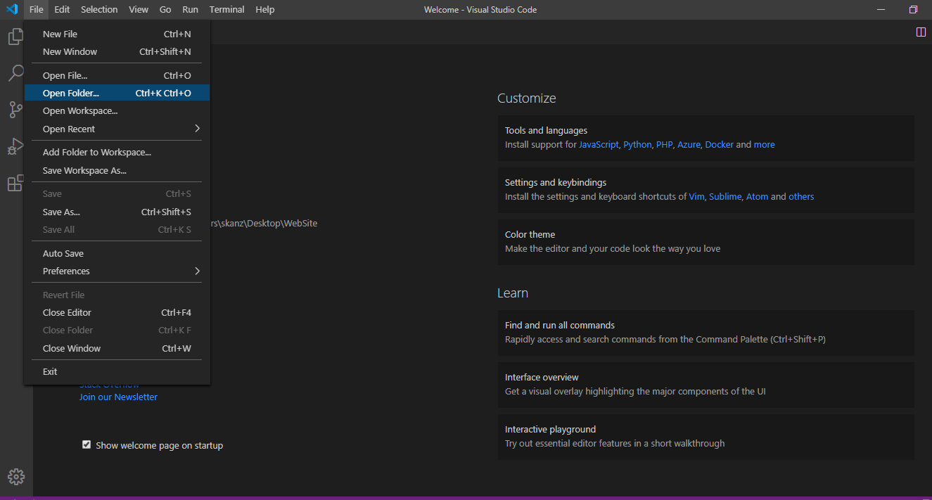
Task: Open the Interface overview card
Action: click(706, 385)
